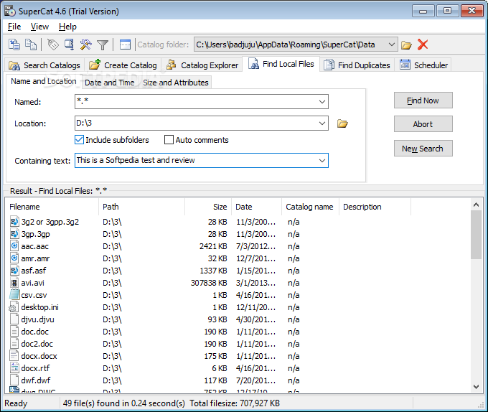Image resolution: width=488 pixels, height=412 pixels.
Task: Browse for catalog folder with folder icon
Action: point(406,45)
